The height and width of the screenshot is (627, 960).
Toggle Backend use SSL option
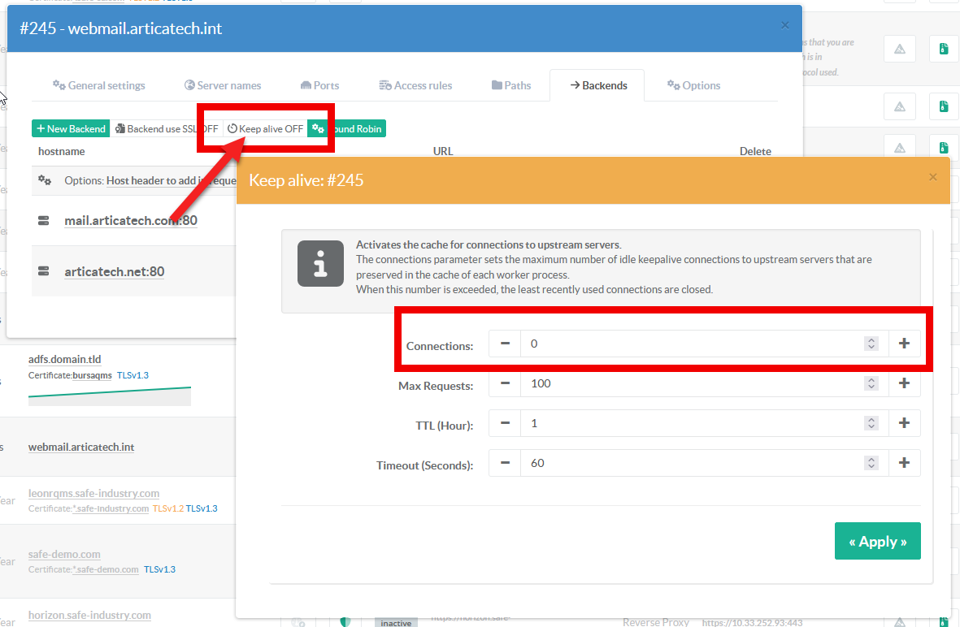[x=167, y=128]
